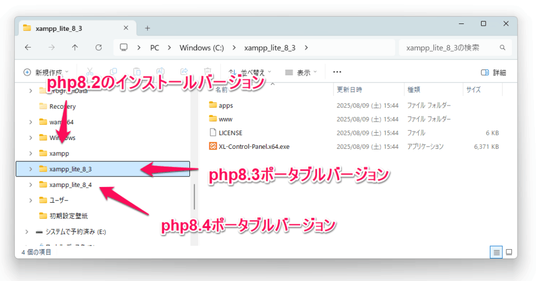Click the forward navigation arrow
Image resolution: width=536 pixels, height=281 pixels.
pyautogui.click(x=52, y=48)
